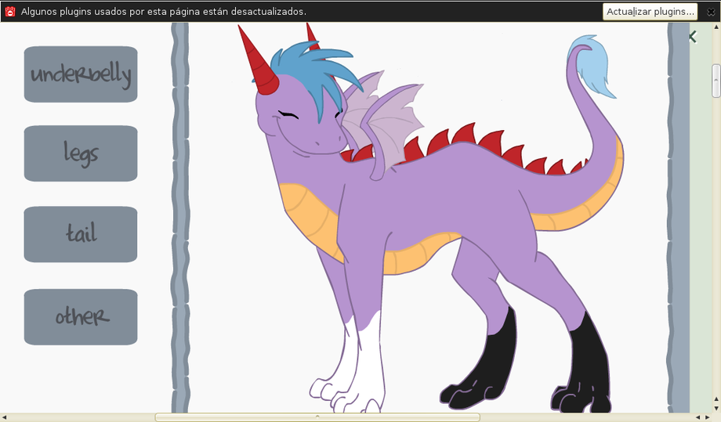Open the other options category
This screenshot has height=422, width=721.
81,317
